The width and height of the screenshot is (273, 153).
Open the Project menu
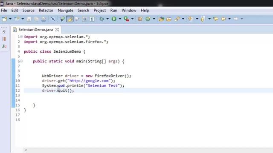99,10
